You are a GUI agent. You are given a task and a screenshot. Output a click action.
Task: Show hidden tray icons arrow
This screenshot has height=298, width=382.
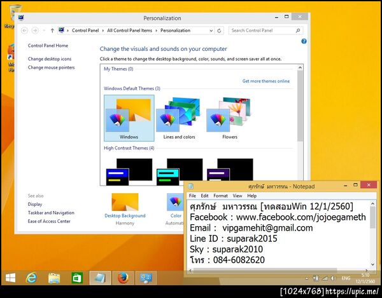point(307,279)
